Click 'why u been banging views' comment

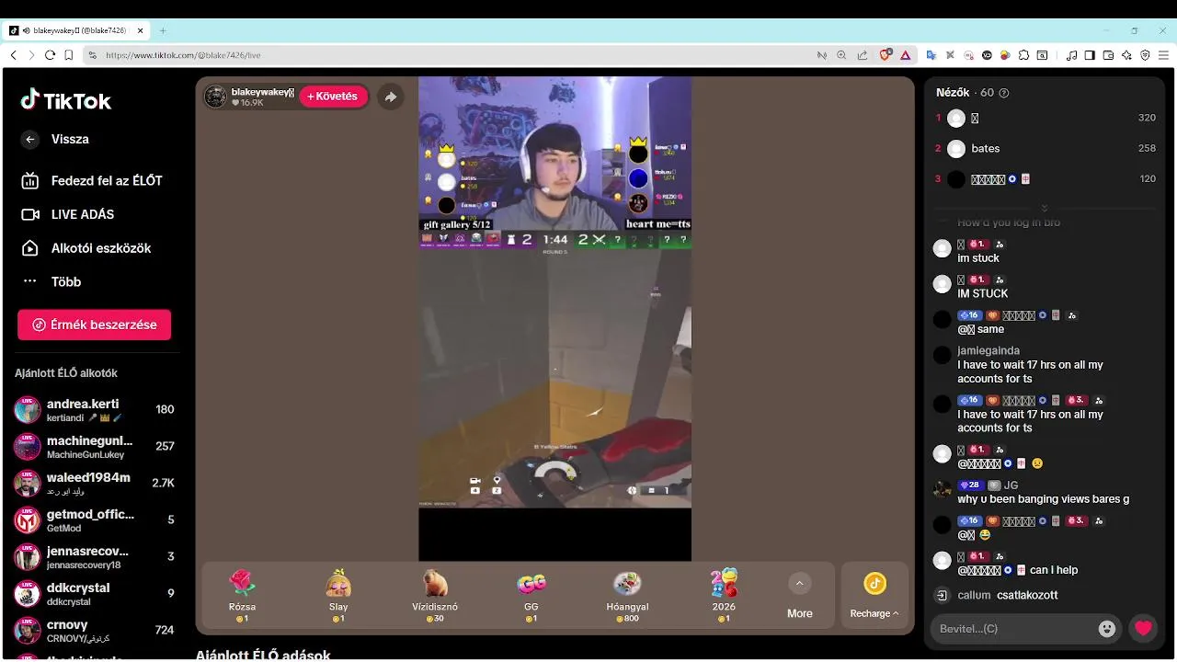[1044, 499]
